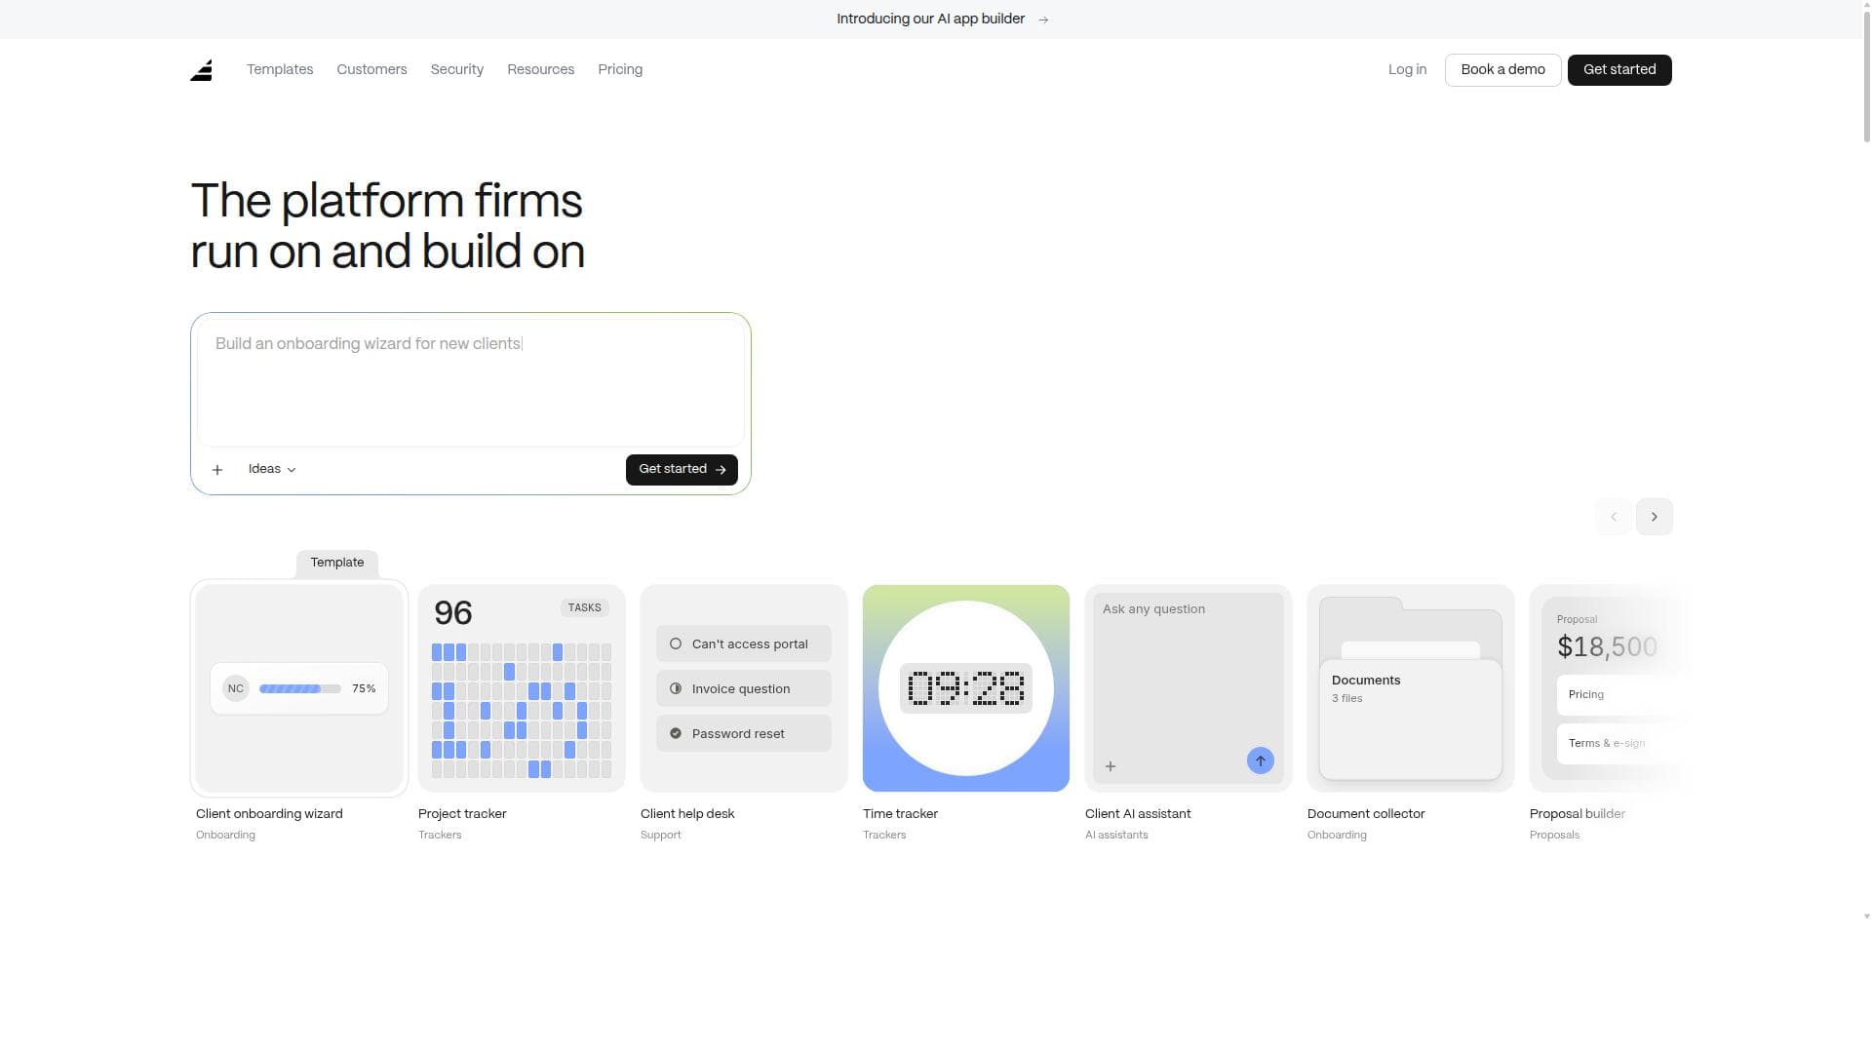Click the plus icon in Client AI assistant card

click(1111, 766)
